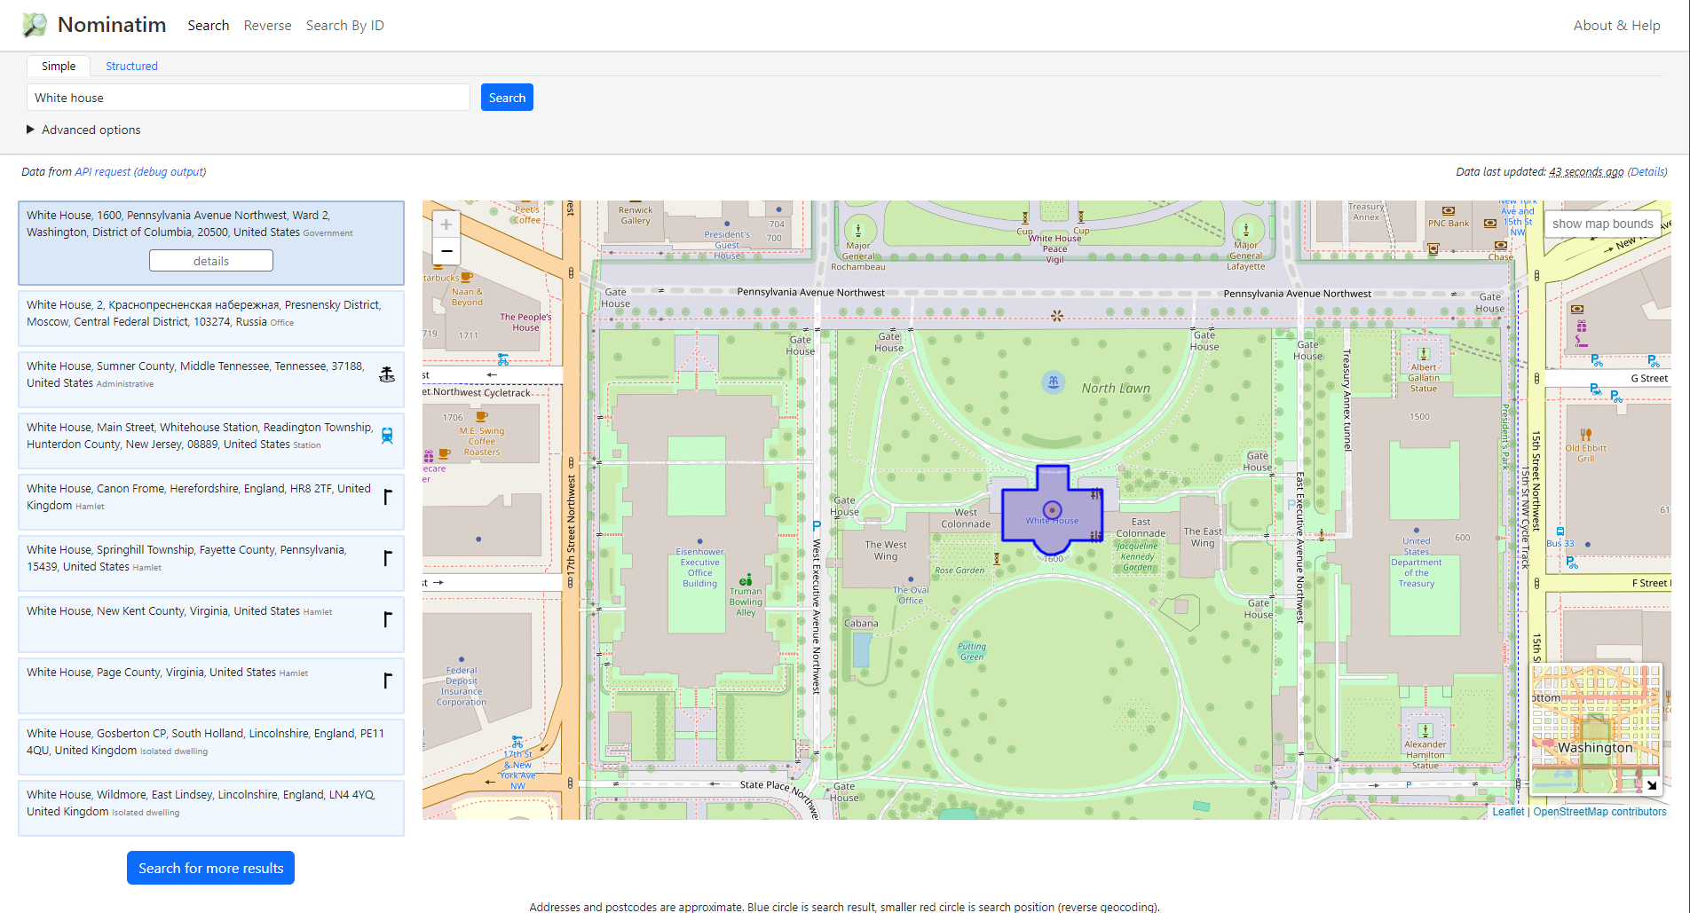
Task: Open the Reverse menu item
Action: point(267,26)
